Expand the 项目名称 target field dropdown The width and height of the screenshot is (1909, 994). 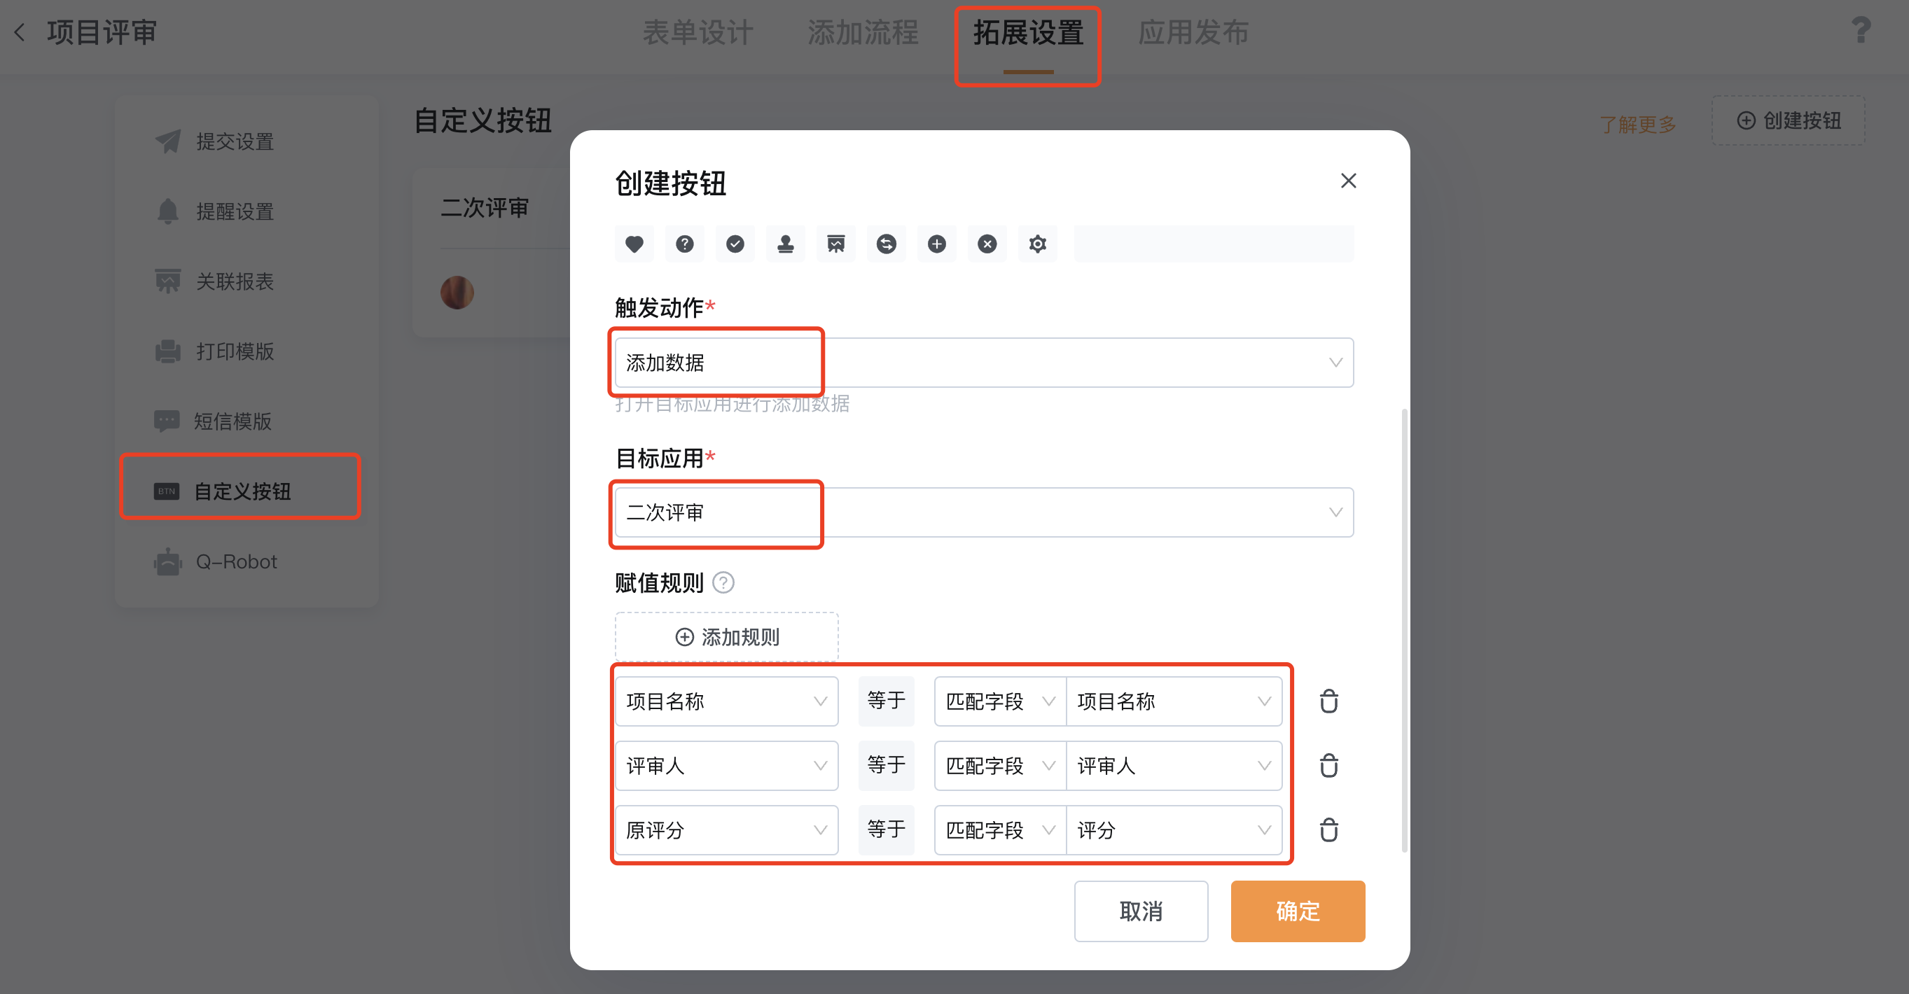click(x=726, y=701)
